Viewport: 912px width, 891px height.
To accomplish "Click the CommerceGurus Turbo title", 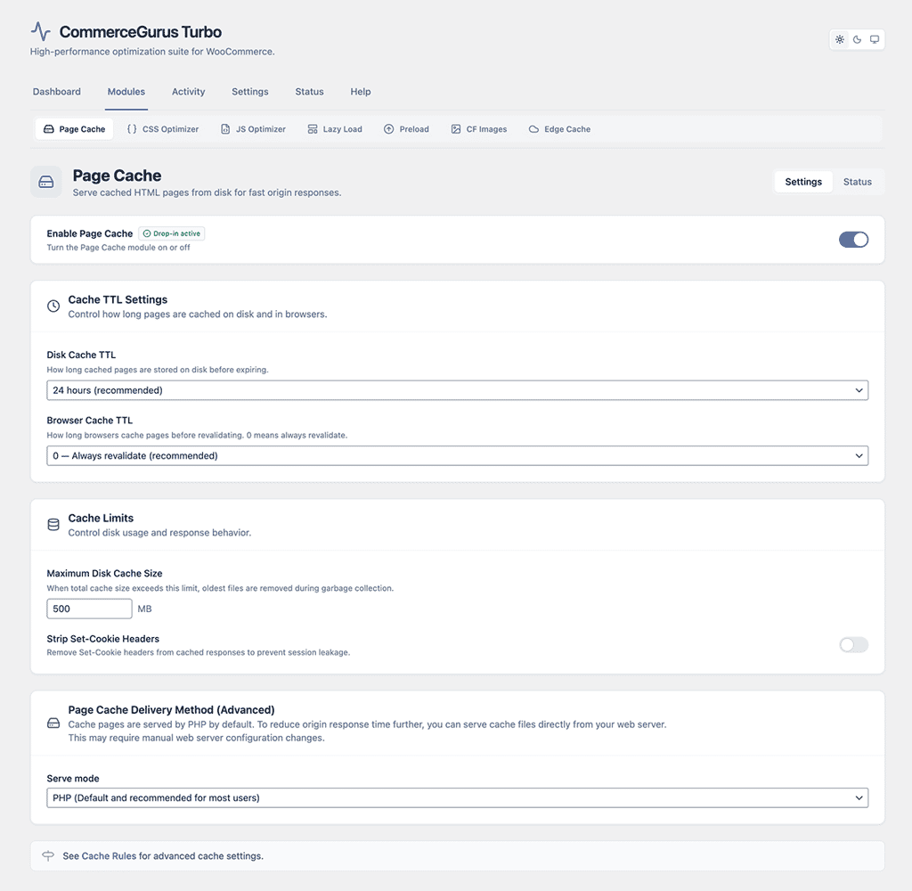I will point(140,31).
